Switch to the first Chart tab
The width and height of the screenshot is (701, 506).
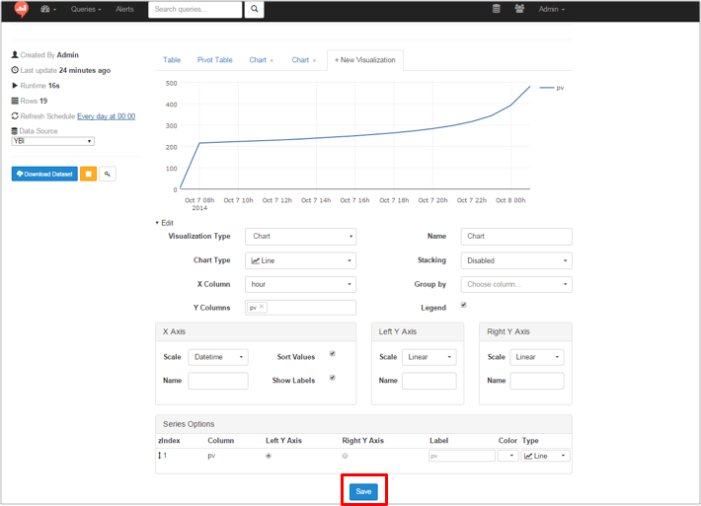coord(258,60)
